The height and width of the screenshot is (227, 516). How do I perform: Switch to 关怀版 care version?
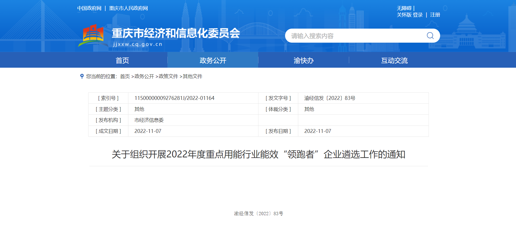(404, 15)
